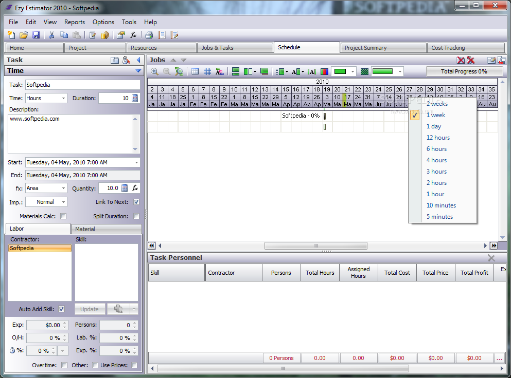Expand the Time section blue arrow
Viewport: 511px width, 378px height.
pos(138,70)
